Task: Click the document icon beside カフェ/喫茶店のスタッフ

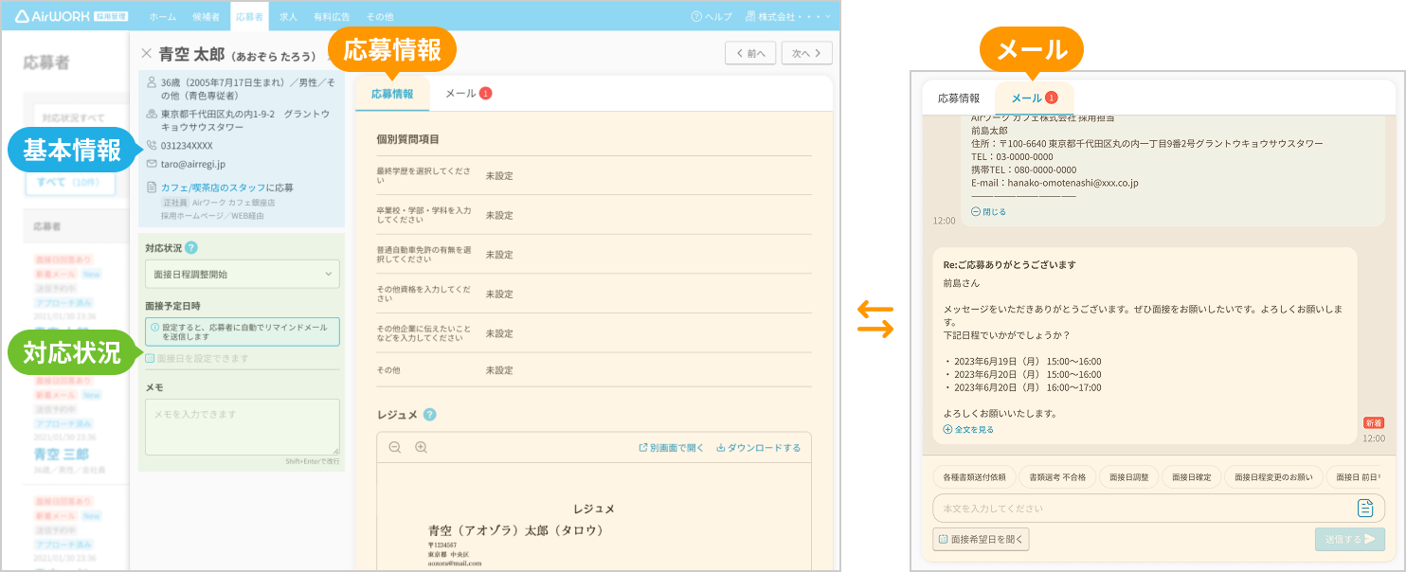Action: coord(152,188)
